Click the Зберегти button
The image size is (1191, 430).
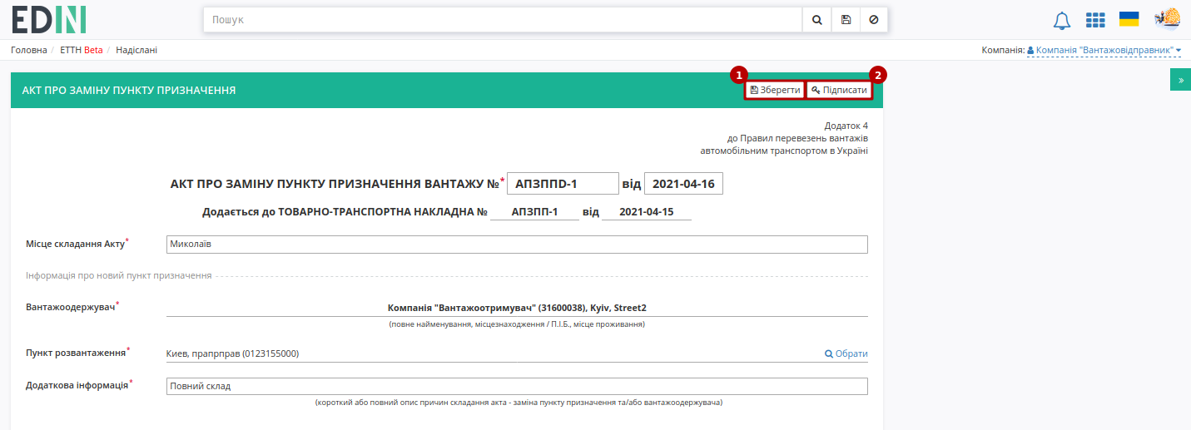(775, 90)
